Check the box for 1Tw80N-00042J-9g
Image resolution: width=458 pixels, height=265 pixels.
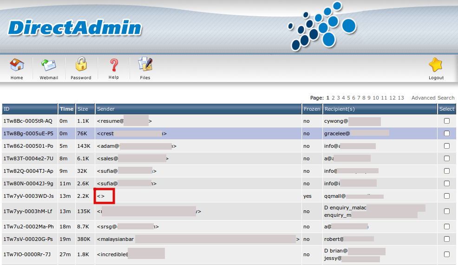(446, 183)
